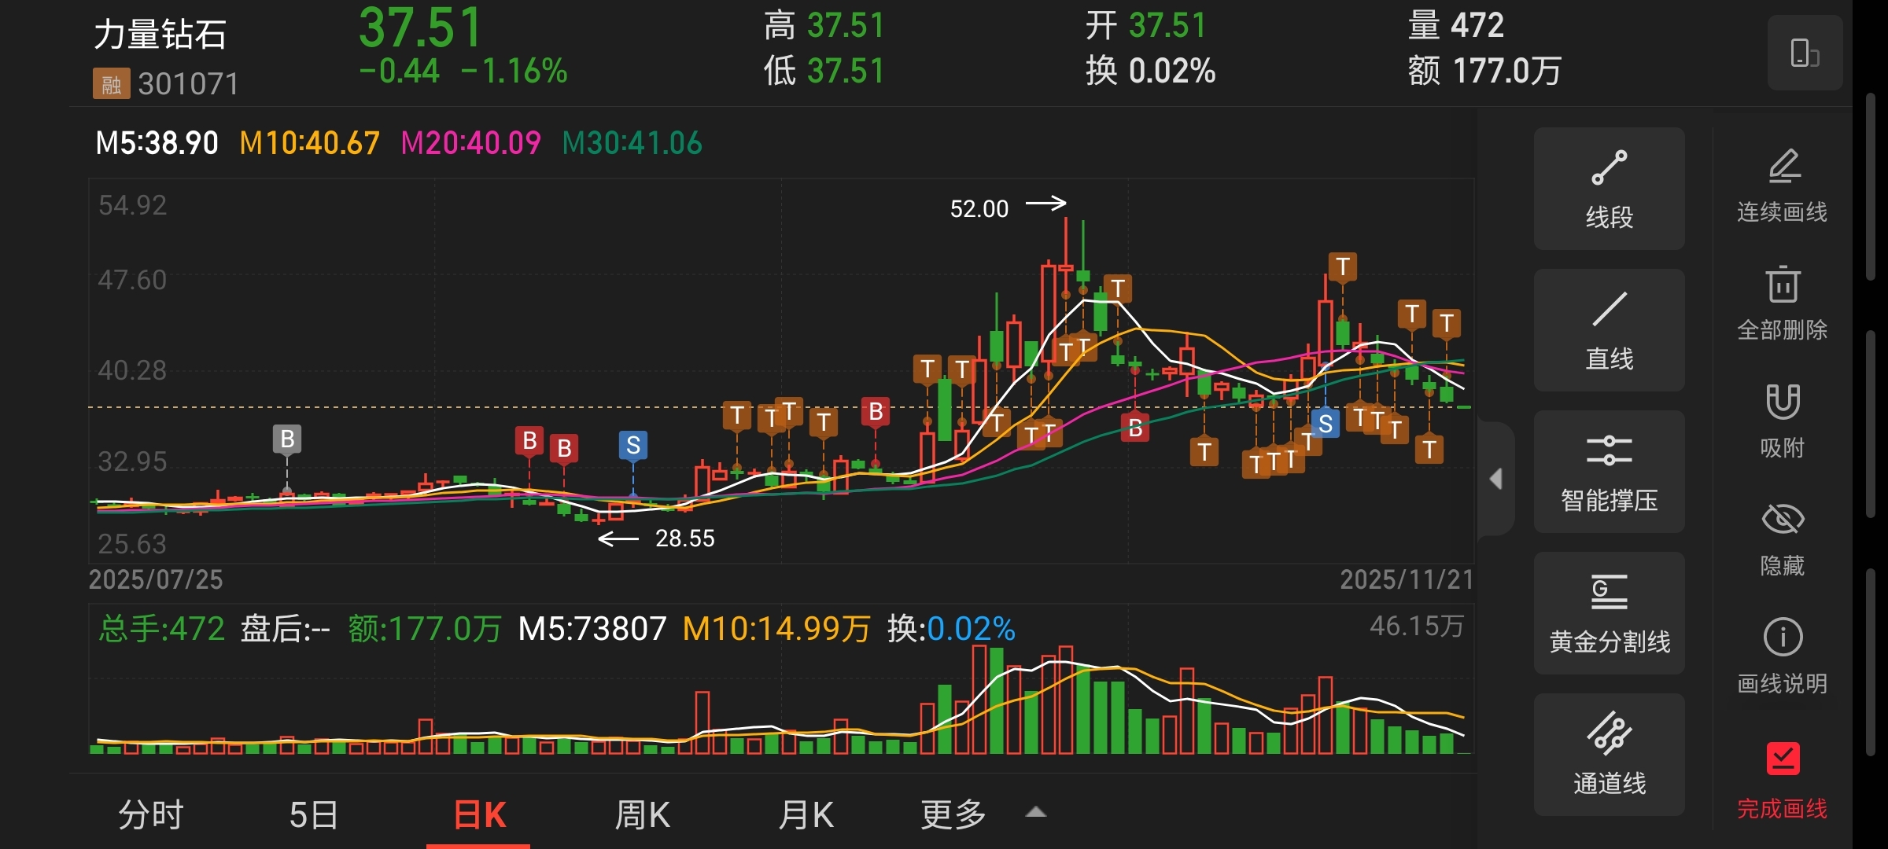Select the 线段 line segment tool
The height and width of the screenshot is (849, 1888).
pyautogui.click(x=1609, y=189)
